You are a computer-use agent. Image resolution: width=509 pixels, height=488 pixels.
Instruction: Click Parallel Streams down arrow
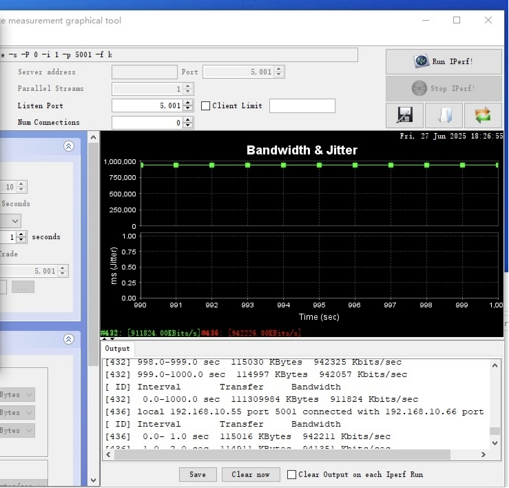pyautogui.click(x=188, y=92)
